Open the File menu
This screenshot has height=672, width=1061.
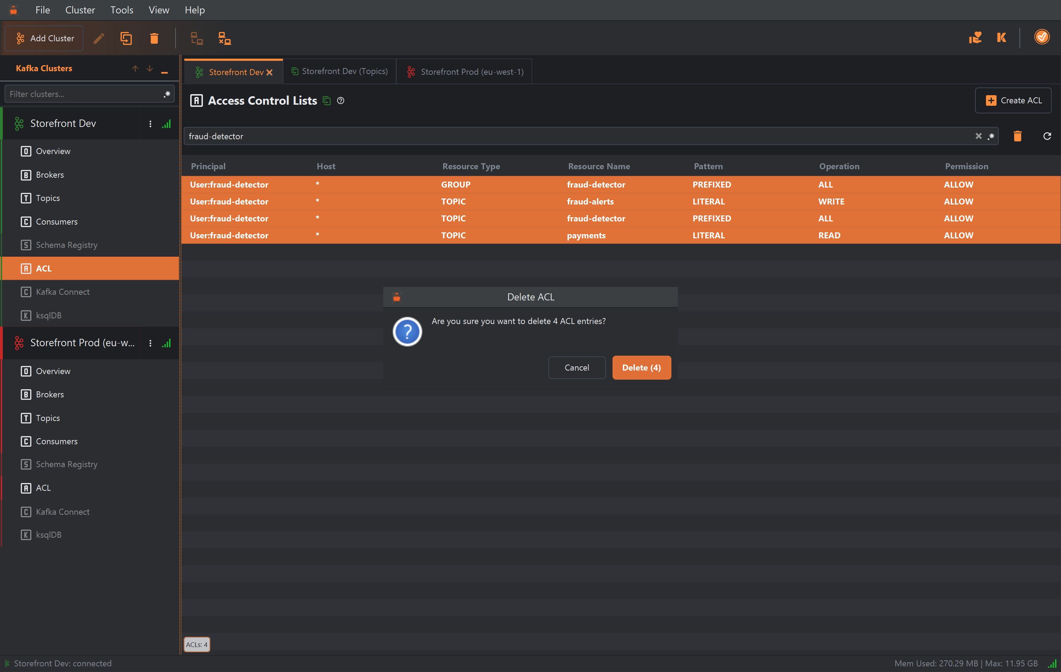coord(43,10)
